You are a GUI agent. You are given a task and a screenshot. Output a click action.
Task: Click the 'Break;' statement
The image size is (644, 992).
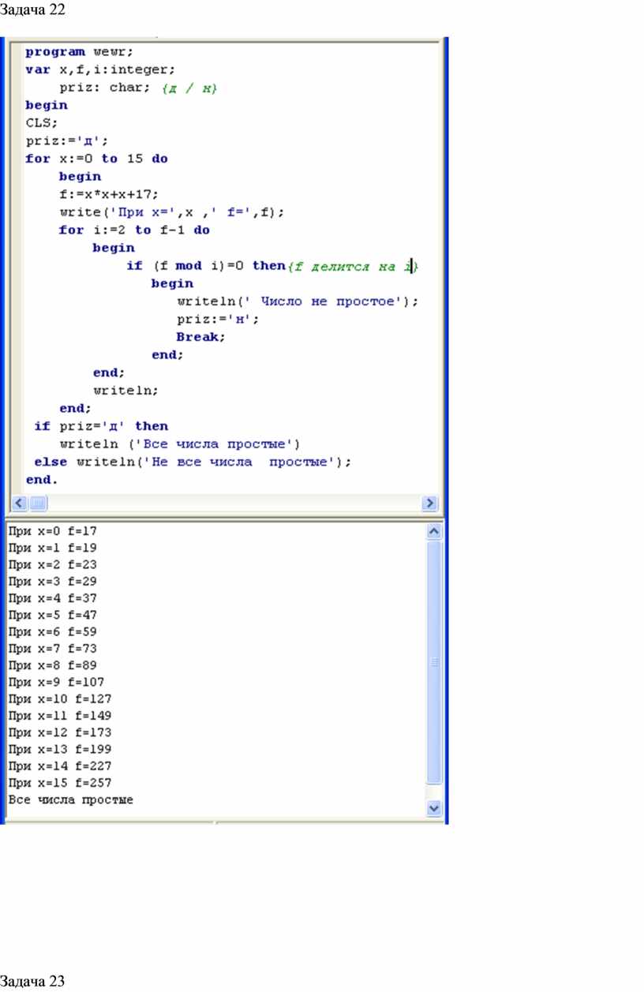tap(200, 336)
